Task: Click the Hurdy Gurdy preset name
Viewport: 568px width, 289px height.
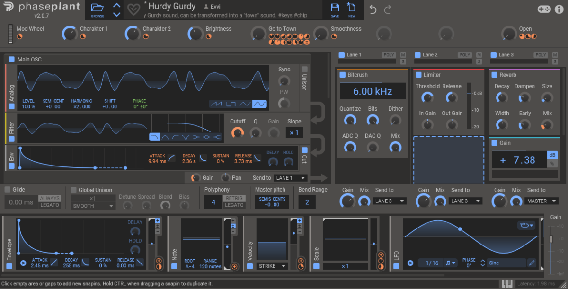Action: coord(172,6)
